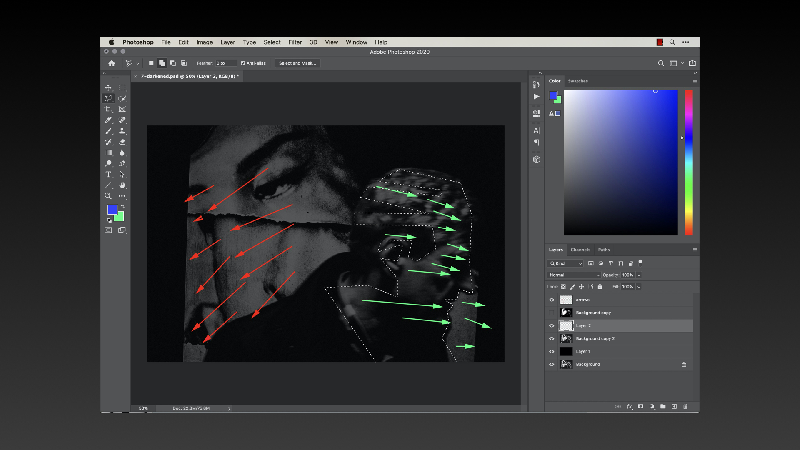Hide the arrows layer
The height and width of the screenshot is (450, 800).
point(552,300)
